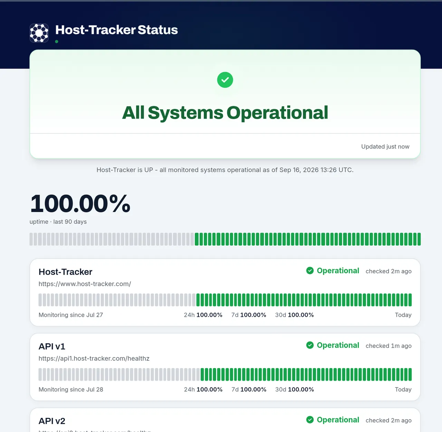Viewport: 442px width, 432px height.
Task: Click the API v2 Operational check icon
Action: [310, 420]
